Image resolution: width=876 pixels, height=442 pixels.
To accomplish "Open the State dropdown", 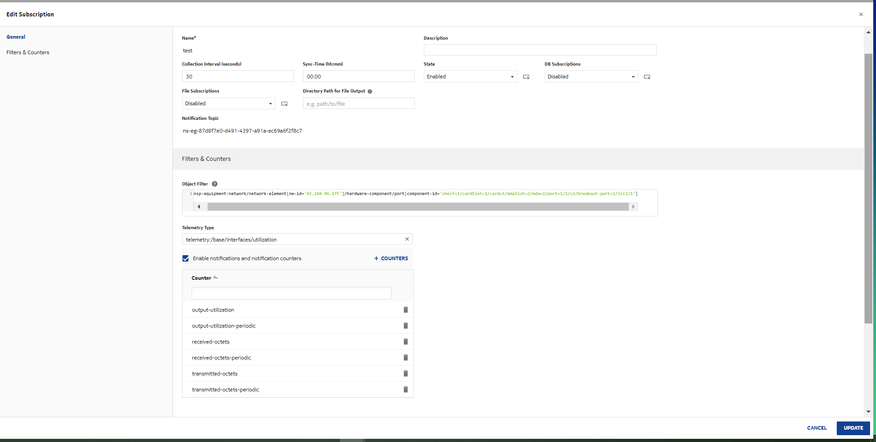I will pyautogui.click(x=470, y=77).
